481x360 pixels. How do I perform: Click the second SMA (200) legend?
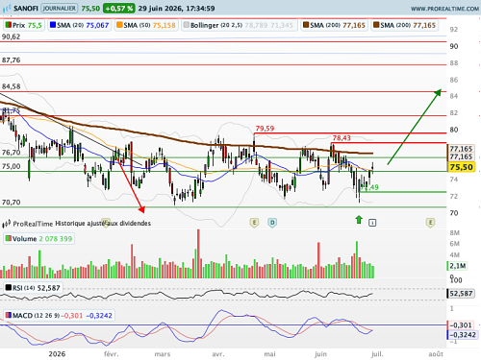pos(405,25)
